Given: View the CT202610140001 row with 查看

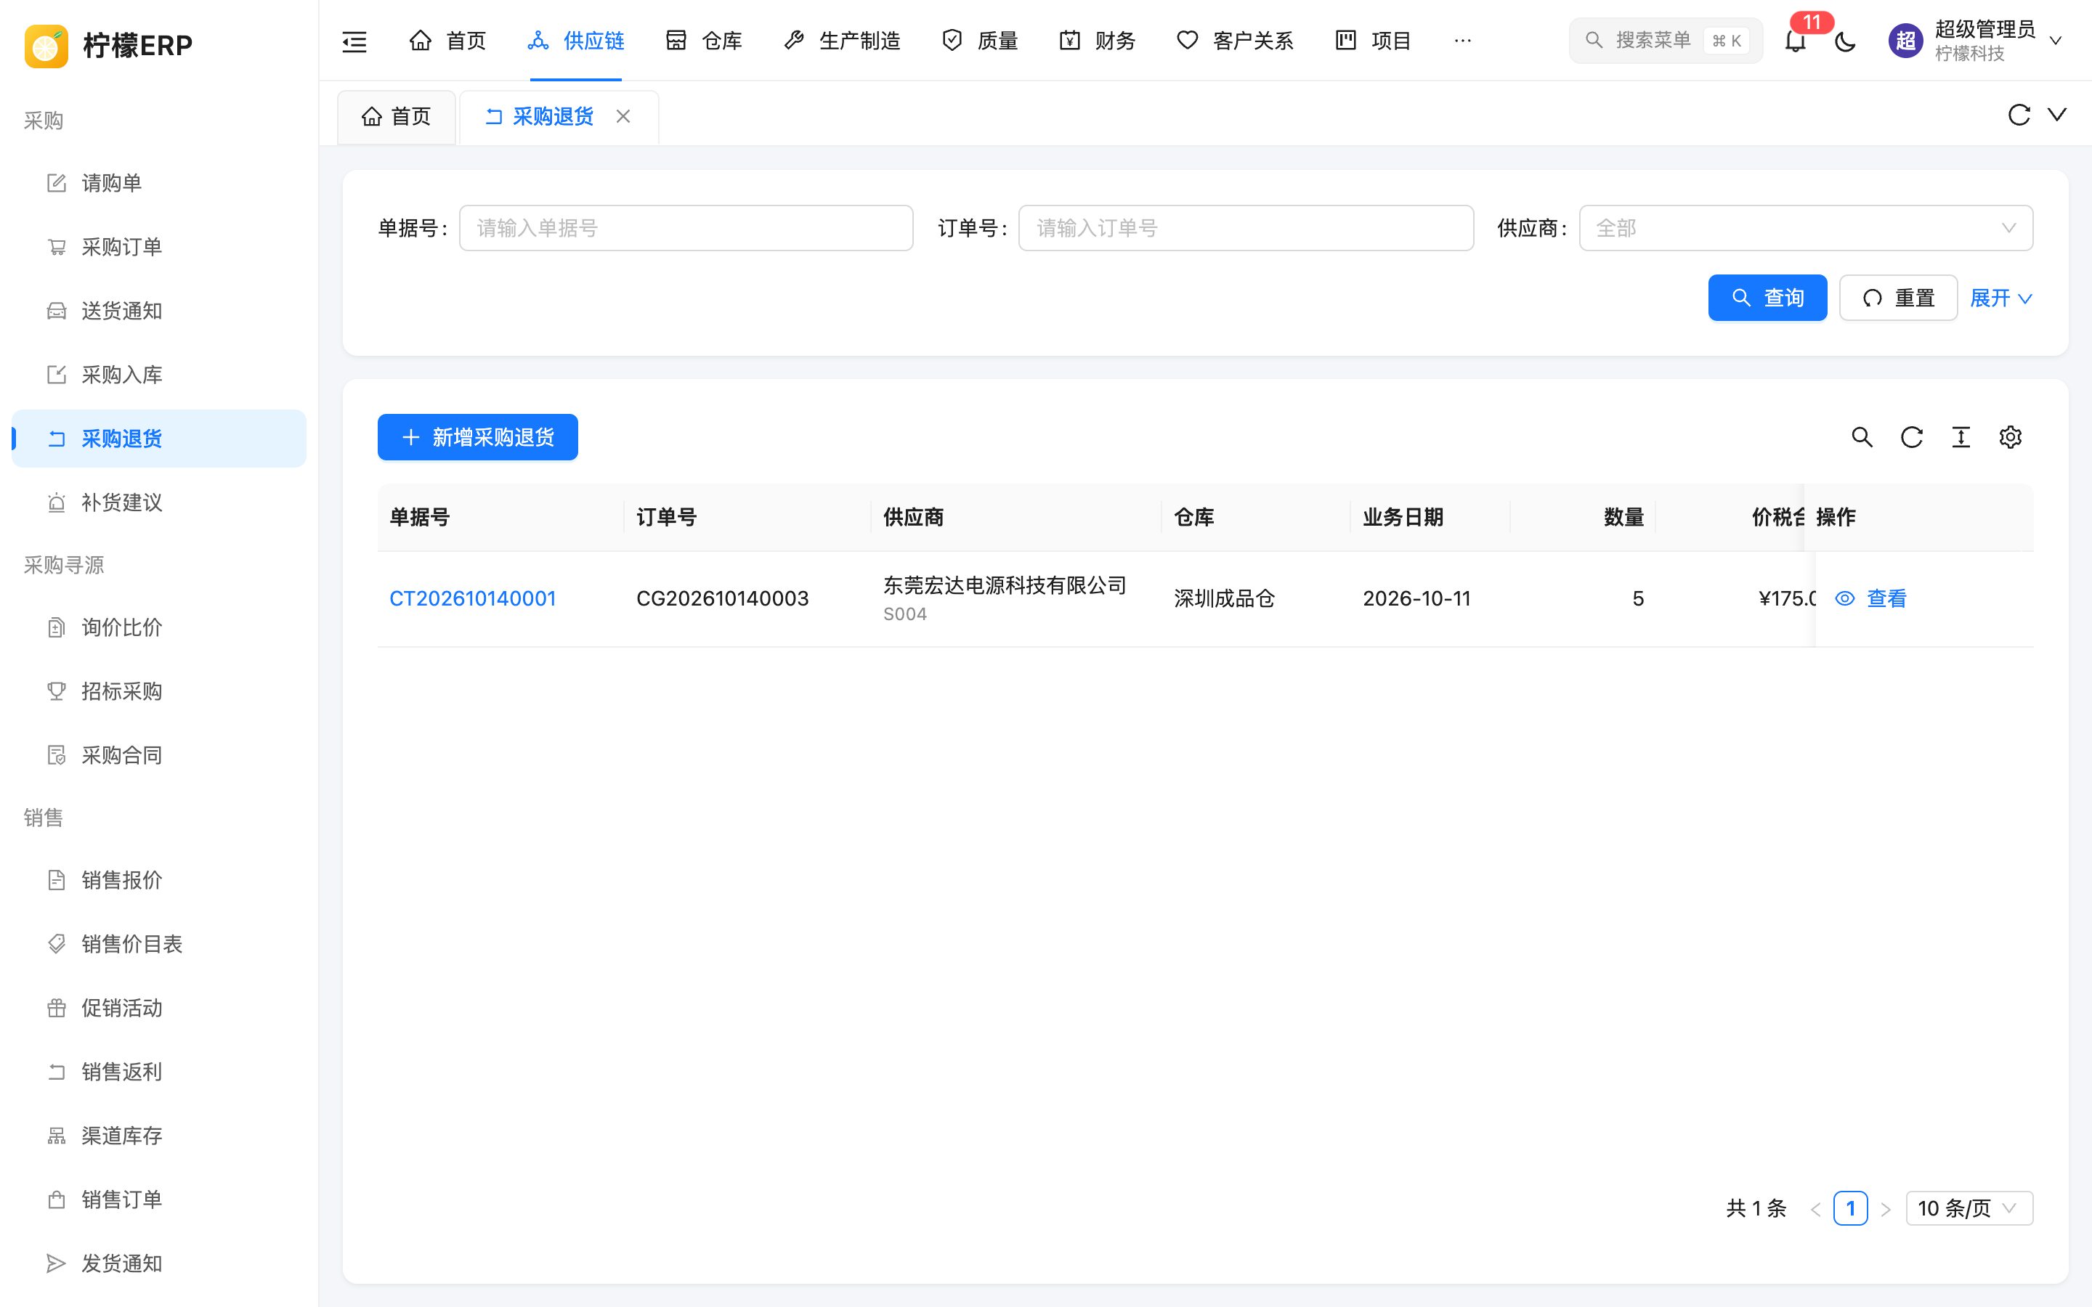Looking at the screenshot, I should [x=1870, y=598].
